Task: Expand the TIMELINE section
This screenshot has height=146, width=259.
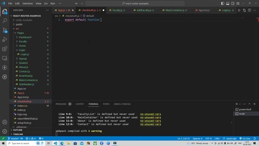Action: tap(18, 134)
